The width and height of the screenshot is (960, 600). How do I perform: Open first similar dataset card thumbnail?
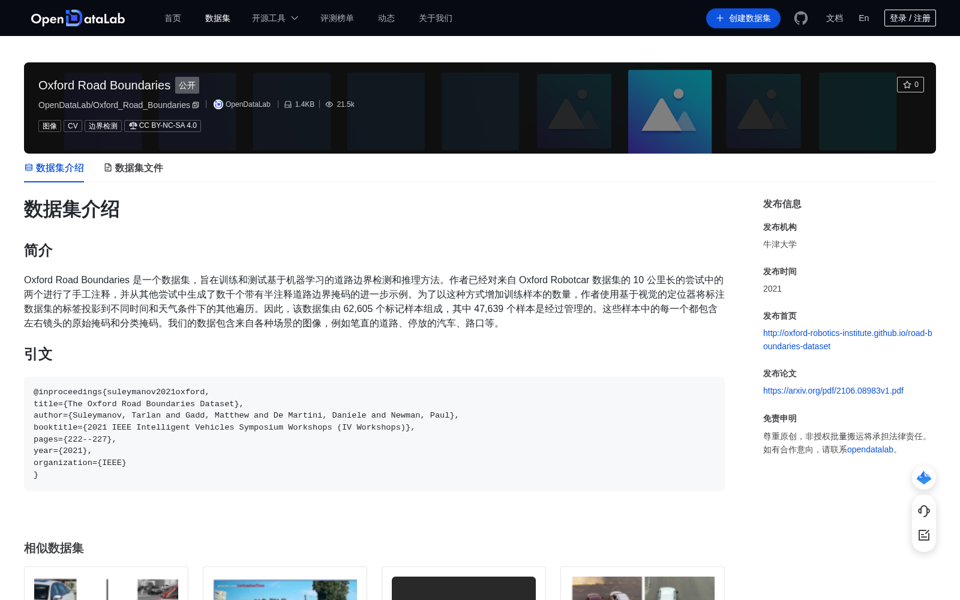[x=106, y=588]
